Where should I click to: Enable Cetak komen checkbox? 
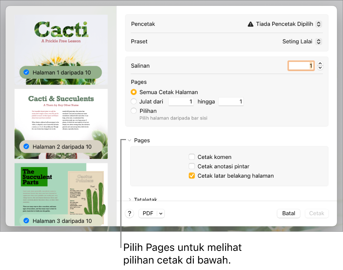pyautogui.click(x=192, y=157)
